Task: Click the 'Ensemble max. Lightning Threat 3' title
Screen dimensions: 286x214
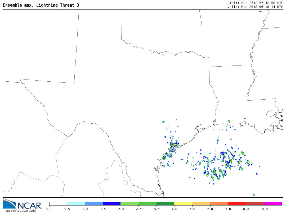Action: [x=41, y=5]
